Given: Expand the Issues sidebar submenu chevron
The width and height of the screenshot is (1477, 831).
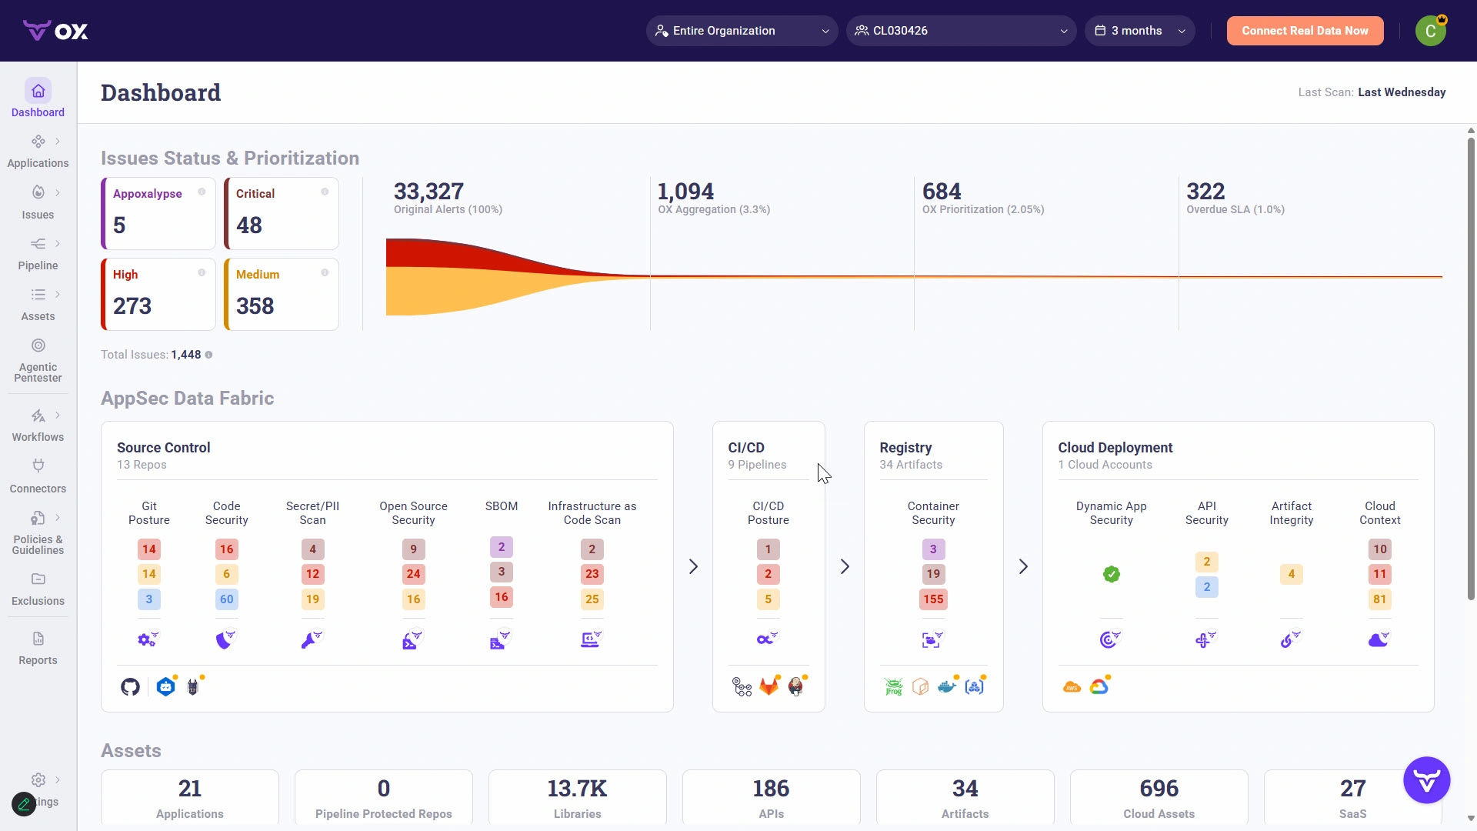Looking at the screenshot, I should point(58,192).
